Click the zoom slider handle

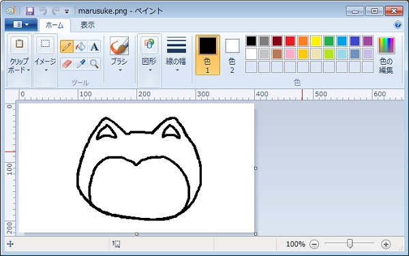pos(350,244)
